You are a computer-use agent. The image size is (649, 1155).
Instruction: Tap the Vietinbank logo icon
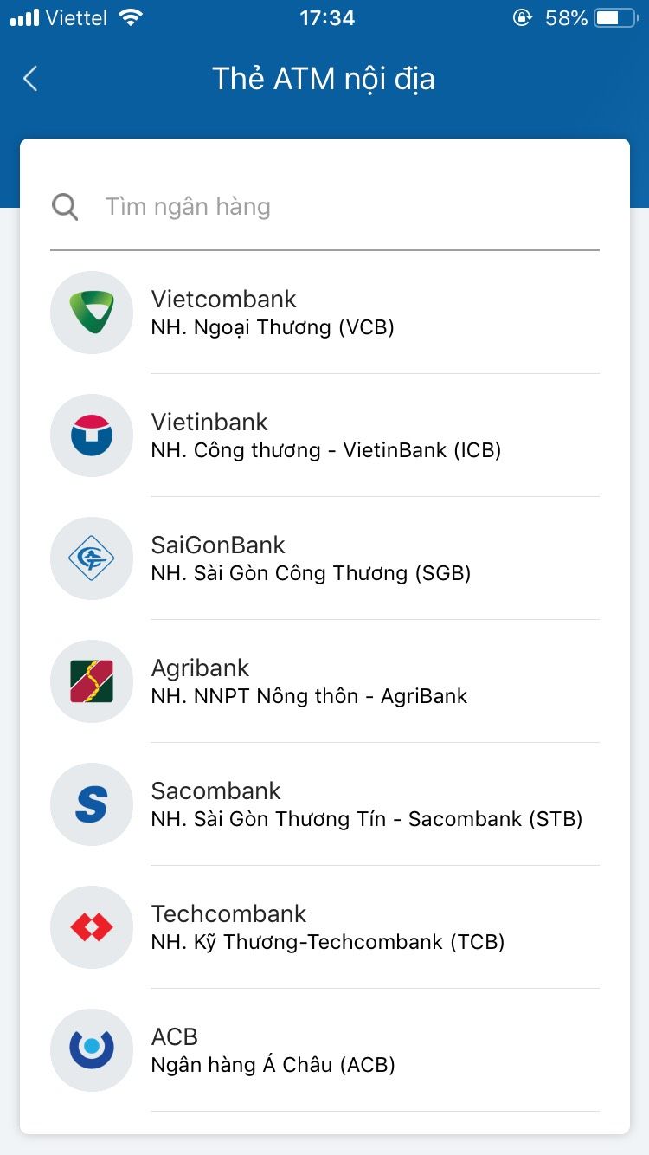[x=92, y=436]
